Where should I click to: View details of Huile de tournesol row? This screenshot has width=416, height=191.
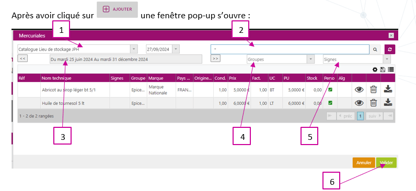359,103
